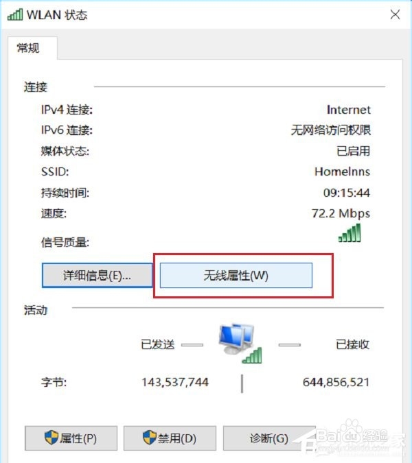Click the 已发送 label
This screenshot has width=412, height=463.
(x=158, y=344)
